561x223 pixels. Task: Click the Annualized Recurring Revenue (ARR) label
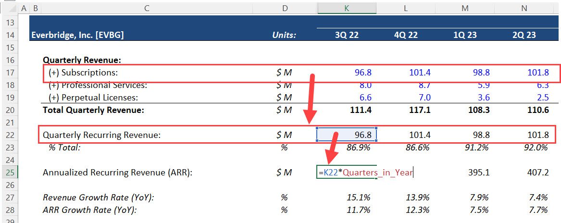pyautogui.click(x=118, y=173)
